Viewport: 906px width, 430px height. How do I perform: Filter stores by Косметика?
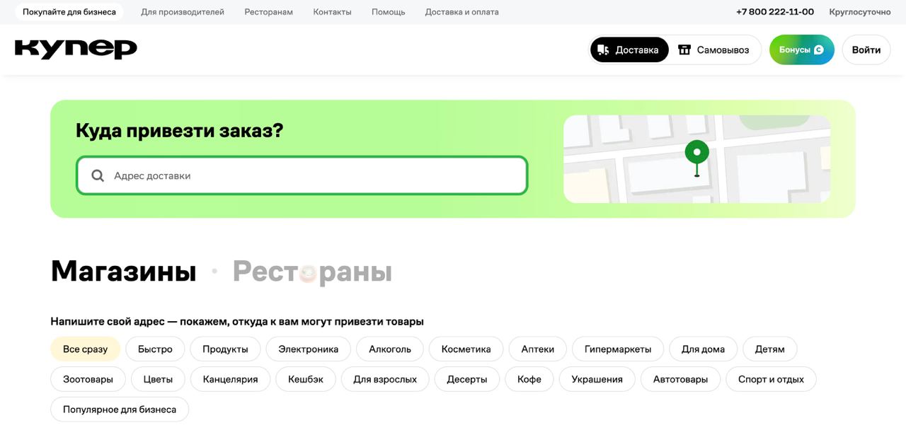[x=466, y=349]
